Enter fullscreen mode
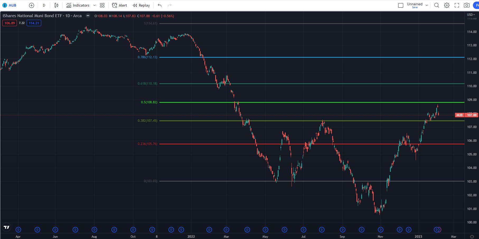The height and width of the screenshot is (239, 479). click(457, 5)
